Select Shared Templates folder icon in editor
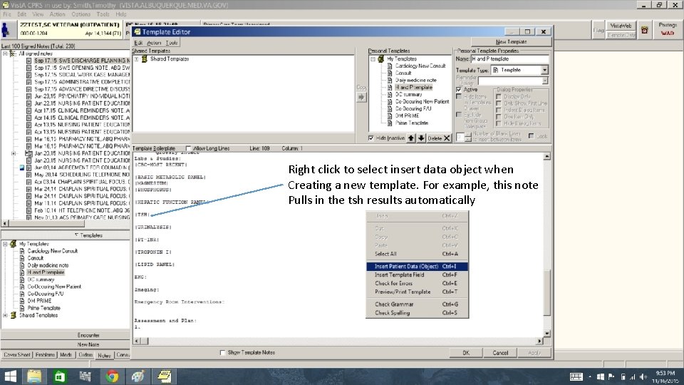 [x=145, y=59]
